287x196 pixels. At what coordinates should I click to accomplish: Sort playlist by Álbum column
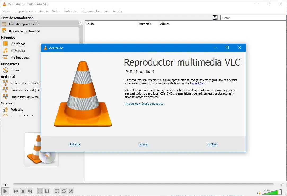pos(165,24)
